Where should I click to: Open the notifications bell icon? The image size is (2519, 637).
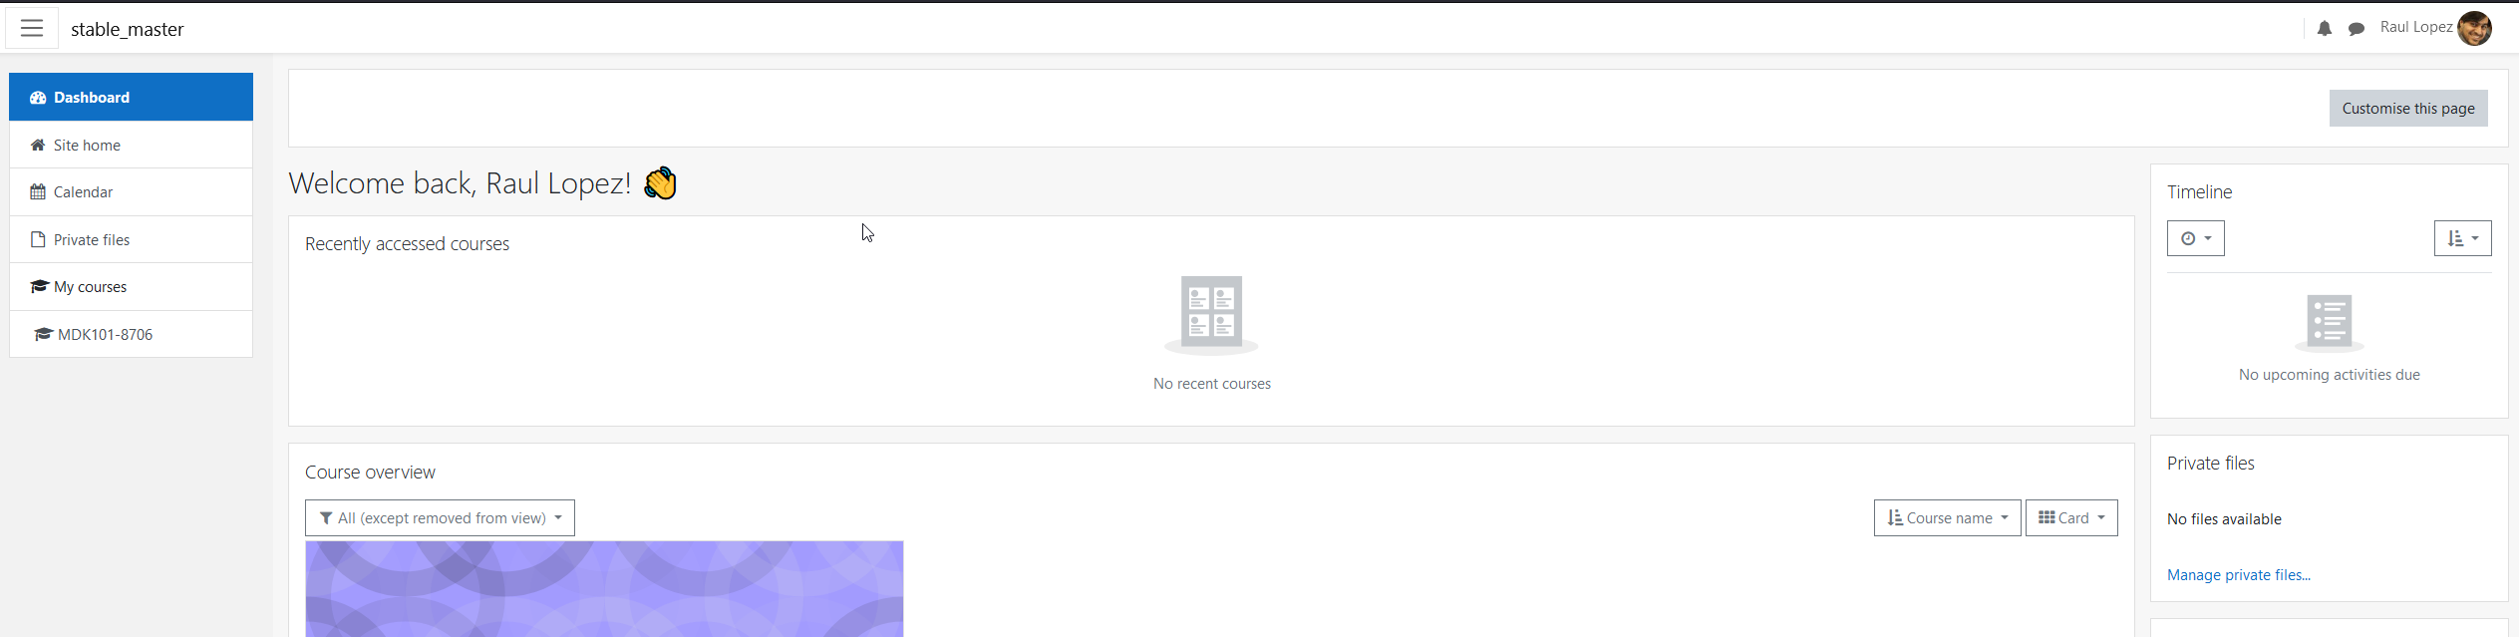click(x=2325, y=29)
